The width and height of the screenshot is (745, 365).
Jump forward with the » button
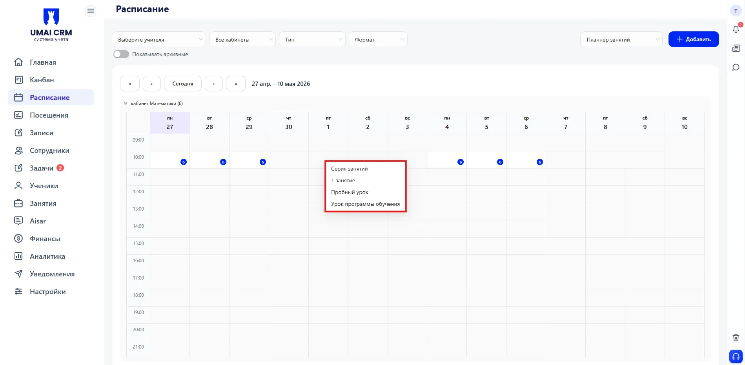[236, 84]
